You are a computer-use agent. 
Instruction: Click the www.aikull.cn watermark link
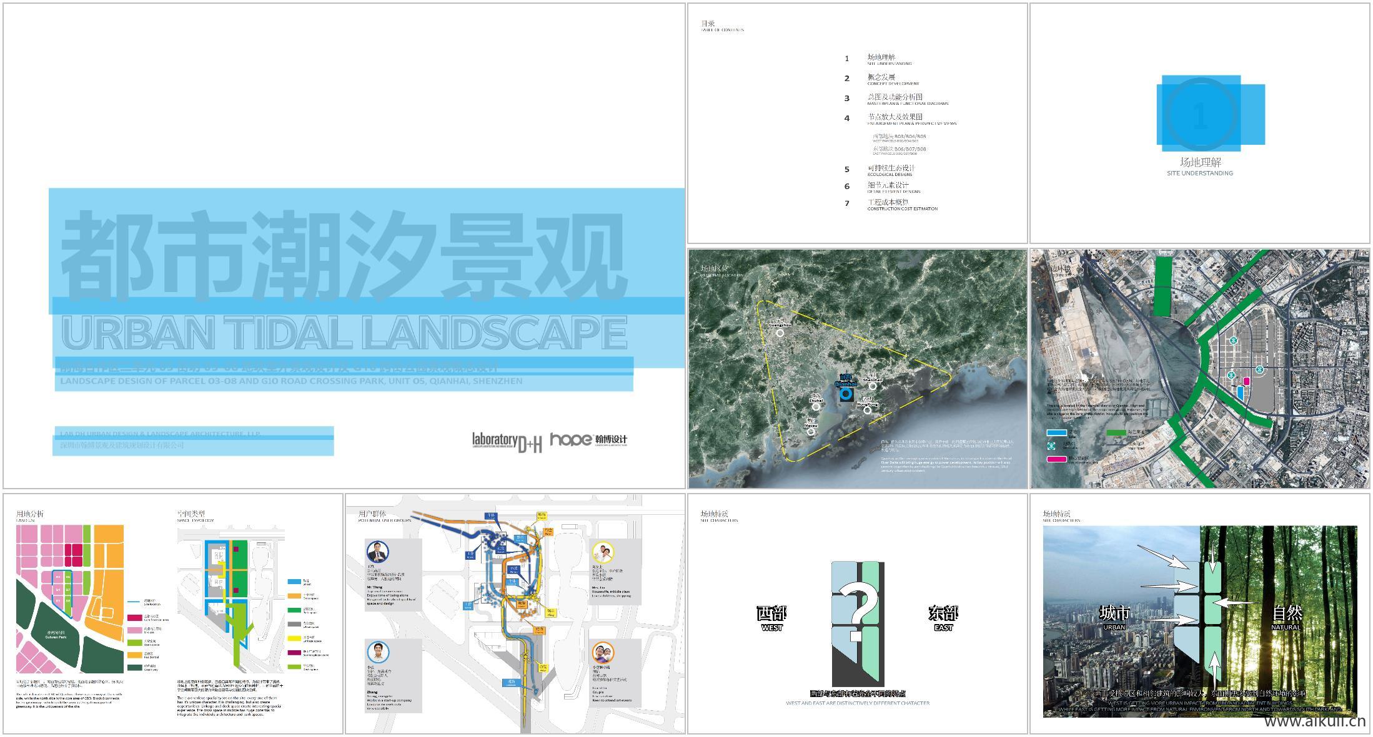[x=1315, y=724]
